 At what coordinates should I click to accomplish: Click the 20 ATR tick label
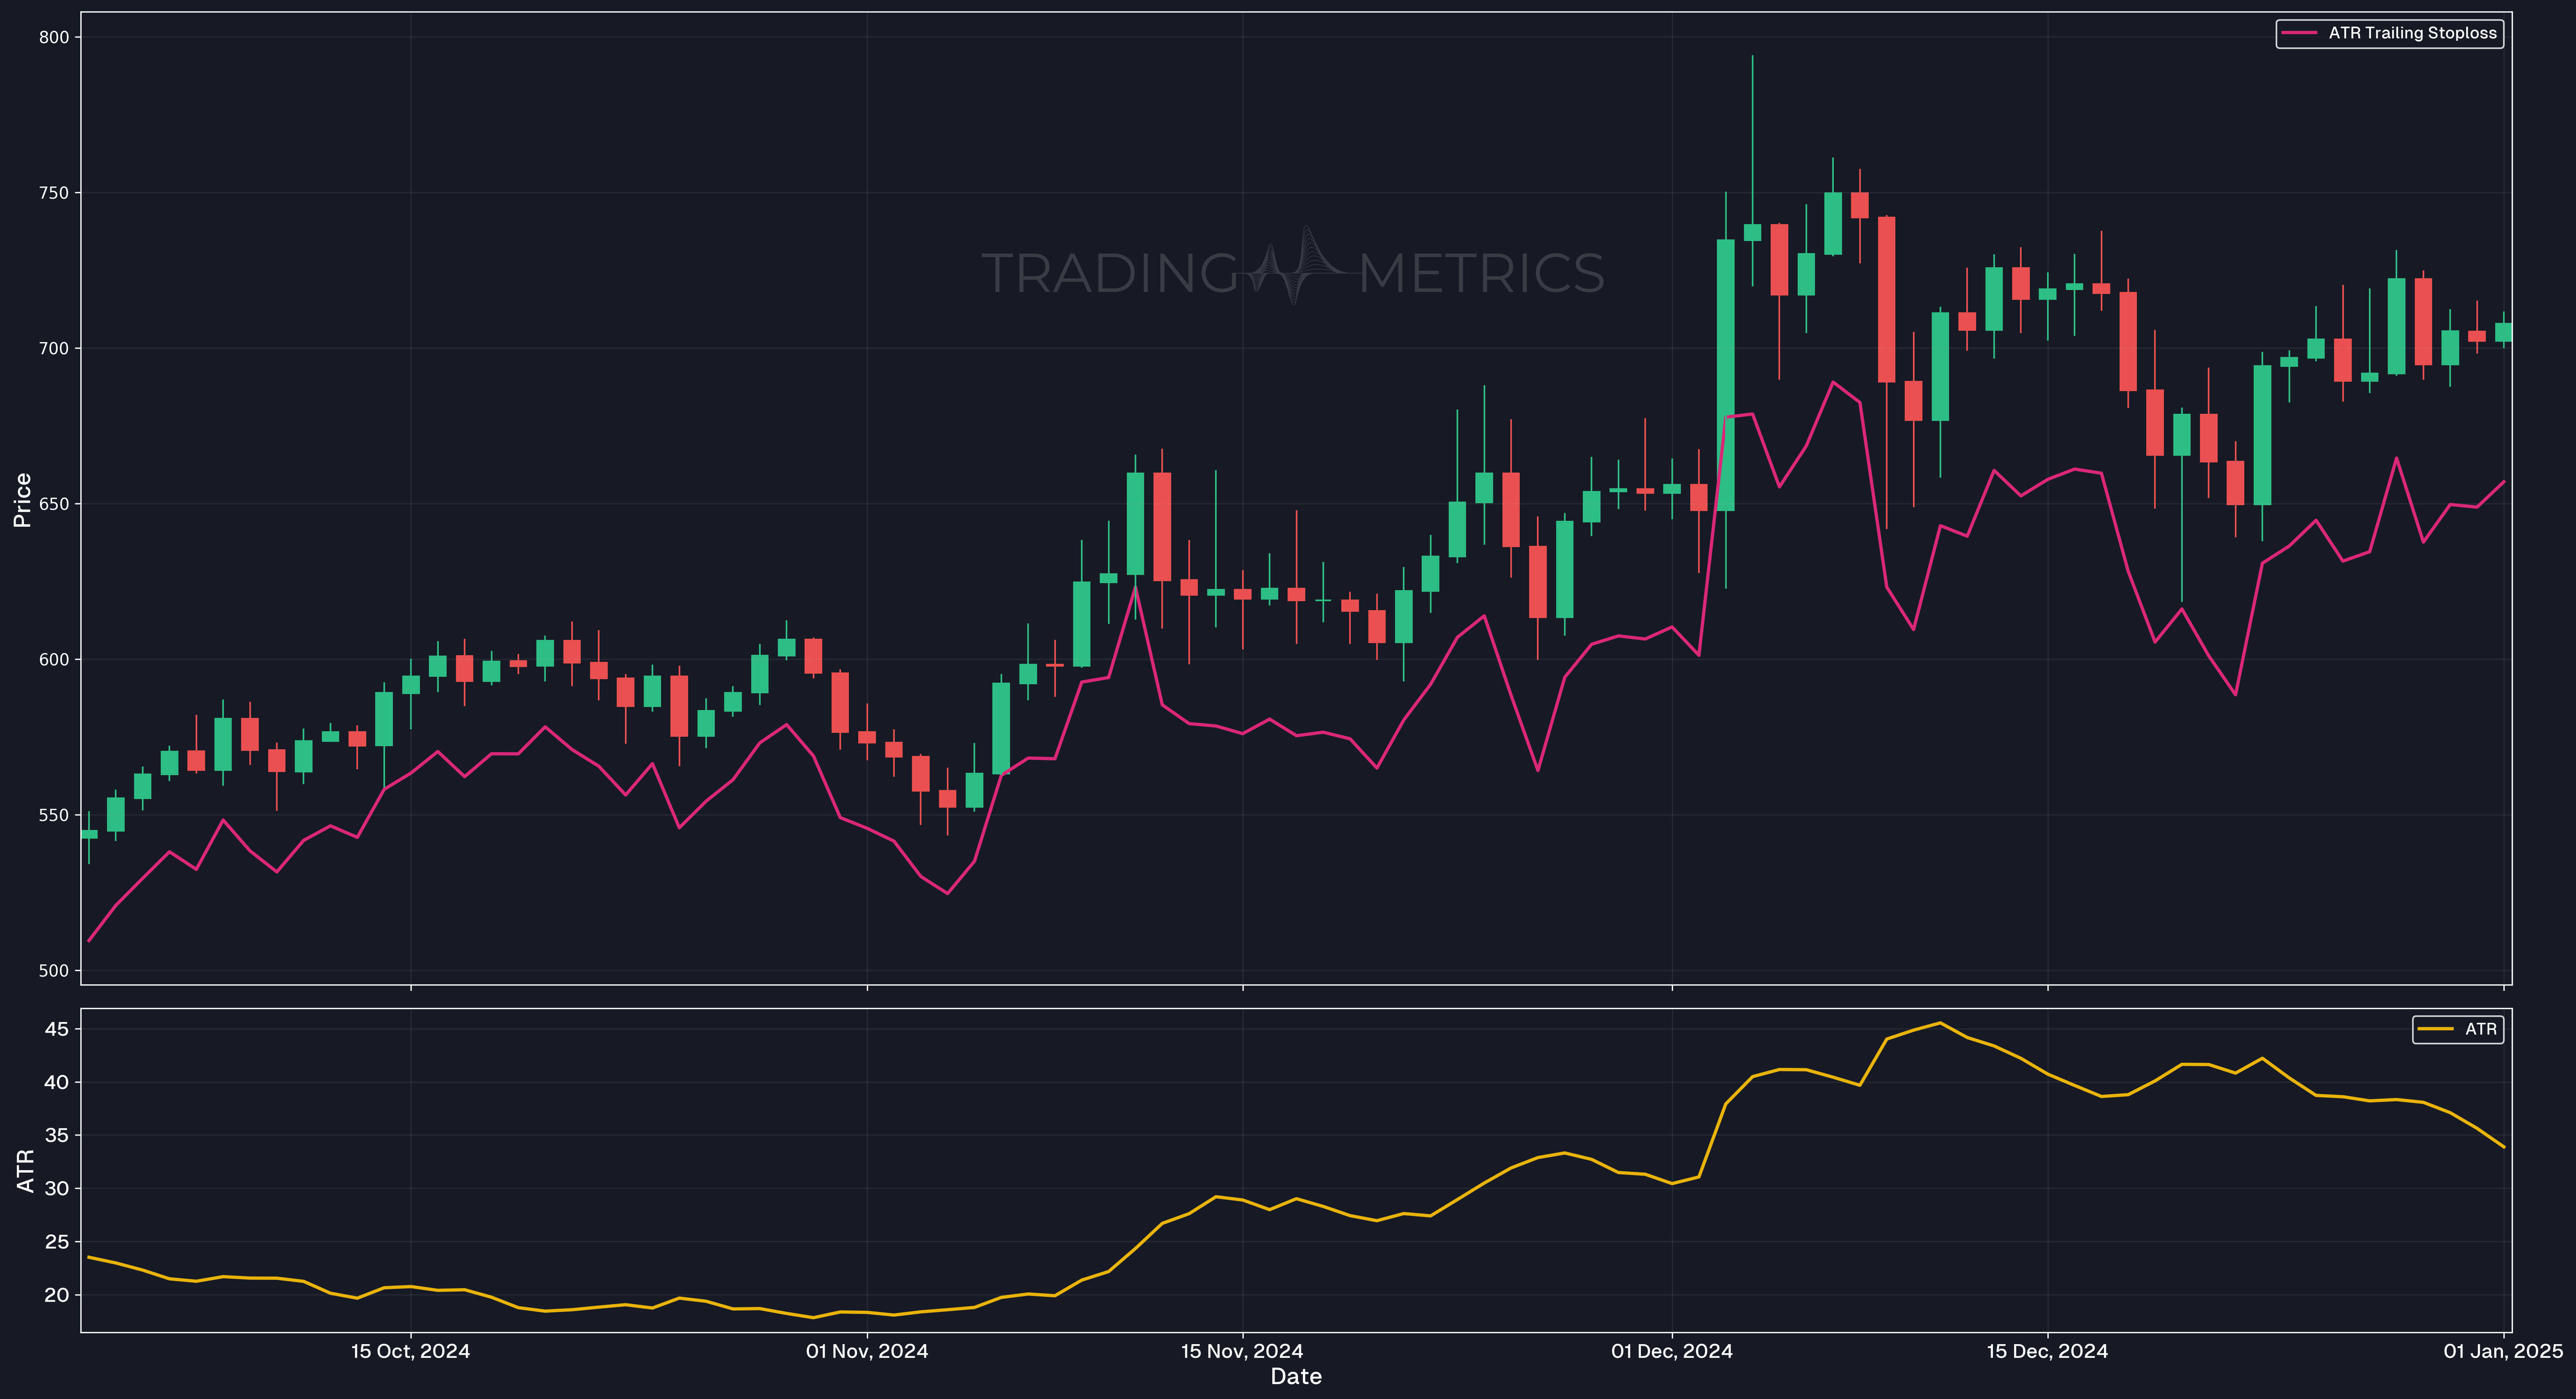click(57, 1295)
